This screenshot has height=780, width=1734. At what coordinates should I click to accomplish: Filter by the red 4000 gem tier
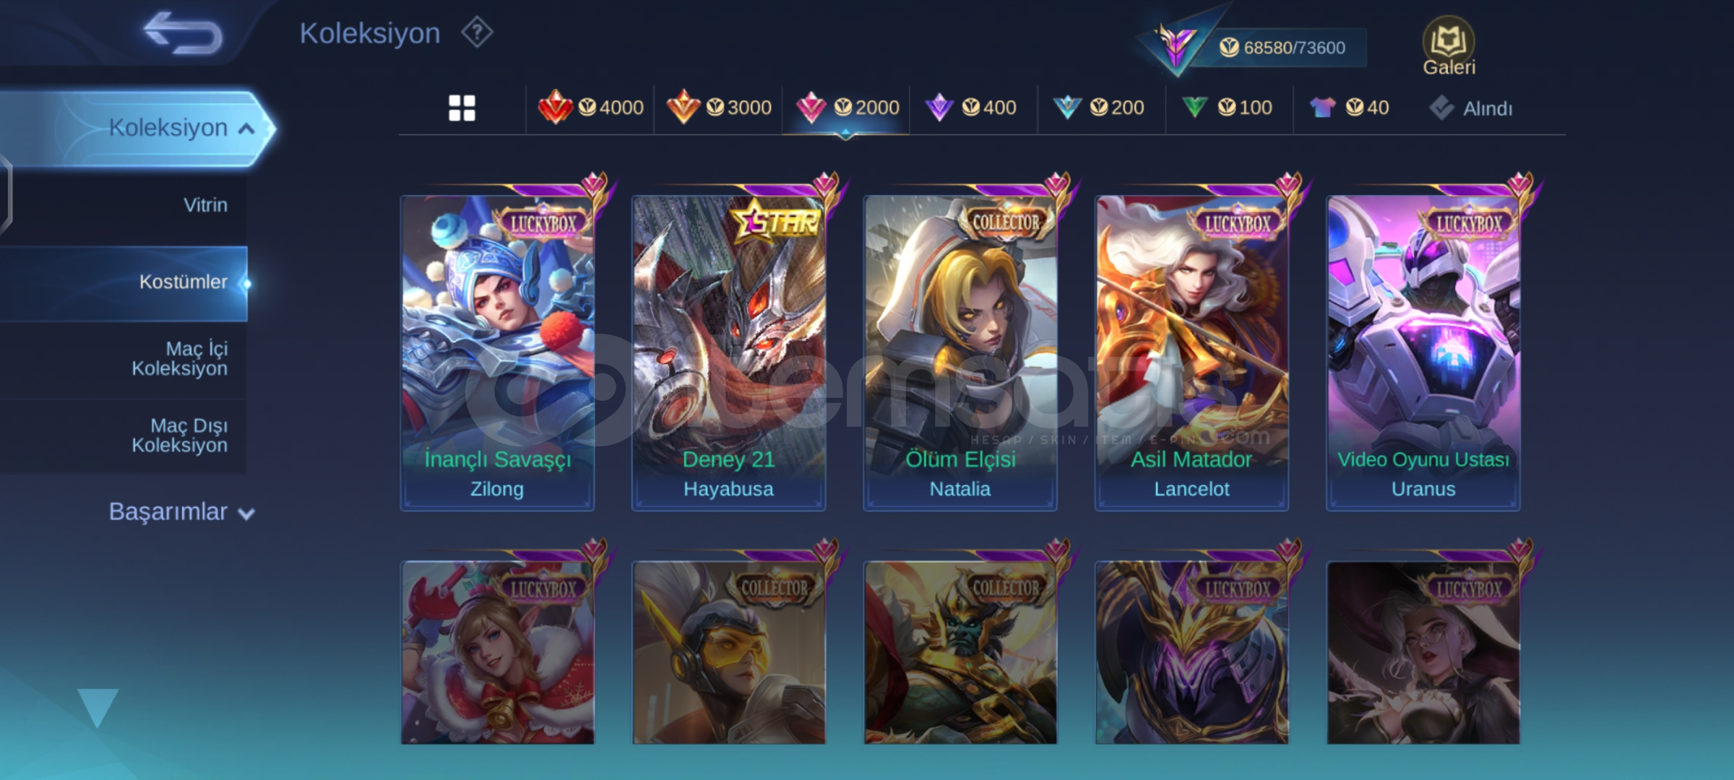coord(590,108)
